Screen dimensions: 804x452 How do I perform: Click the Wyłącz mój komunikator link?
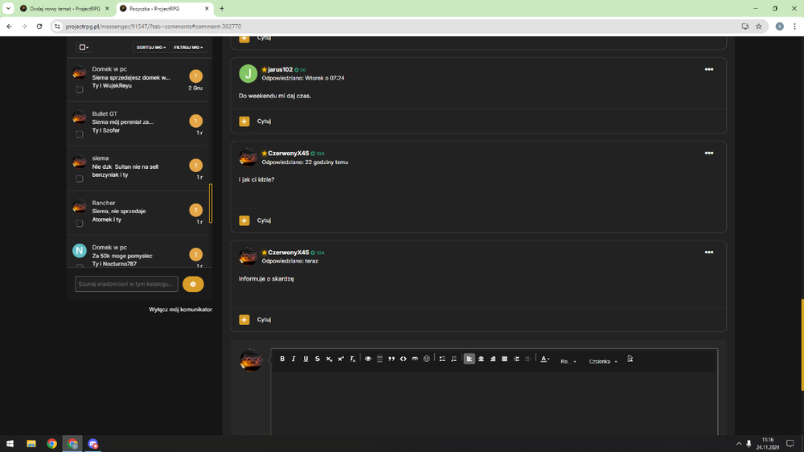[x=180, y=310]
